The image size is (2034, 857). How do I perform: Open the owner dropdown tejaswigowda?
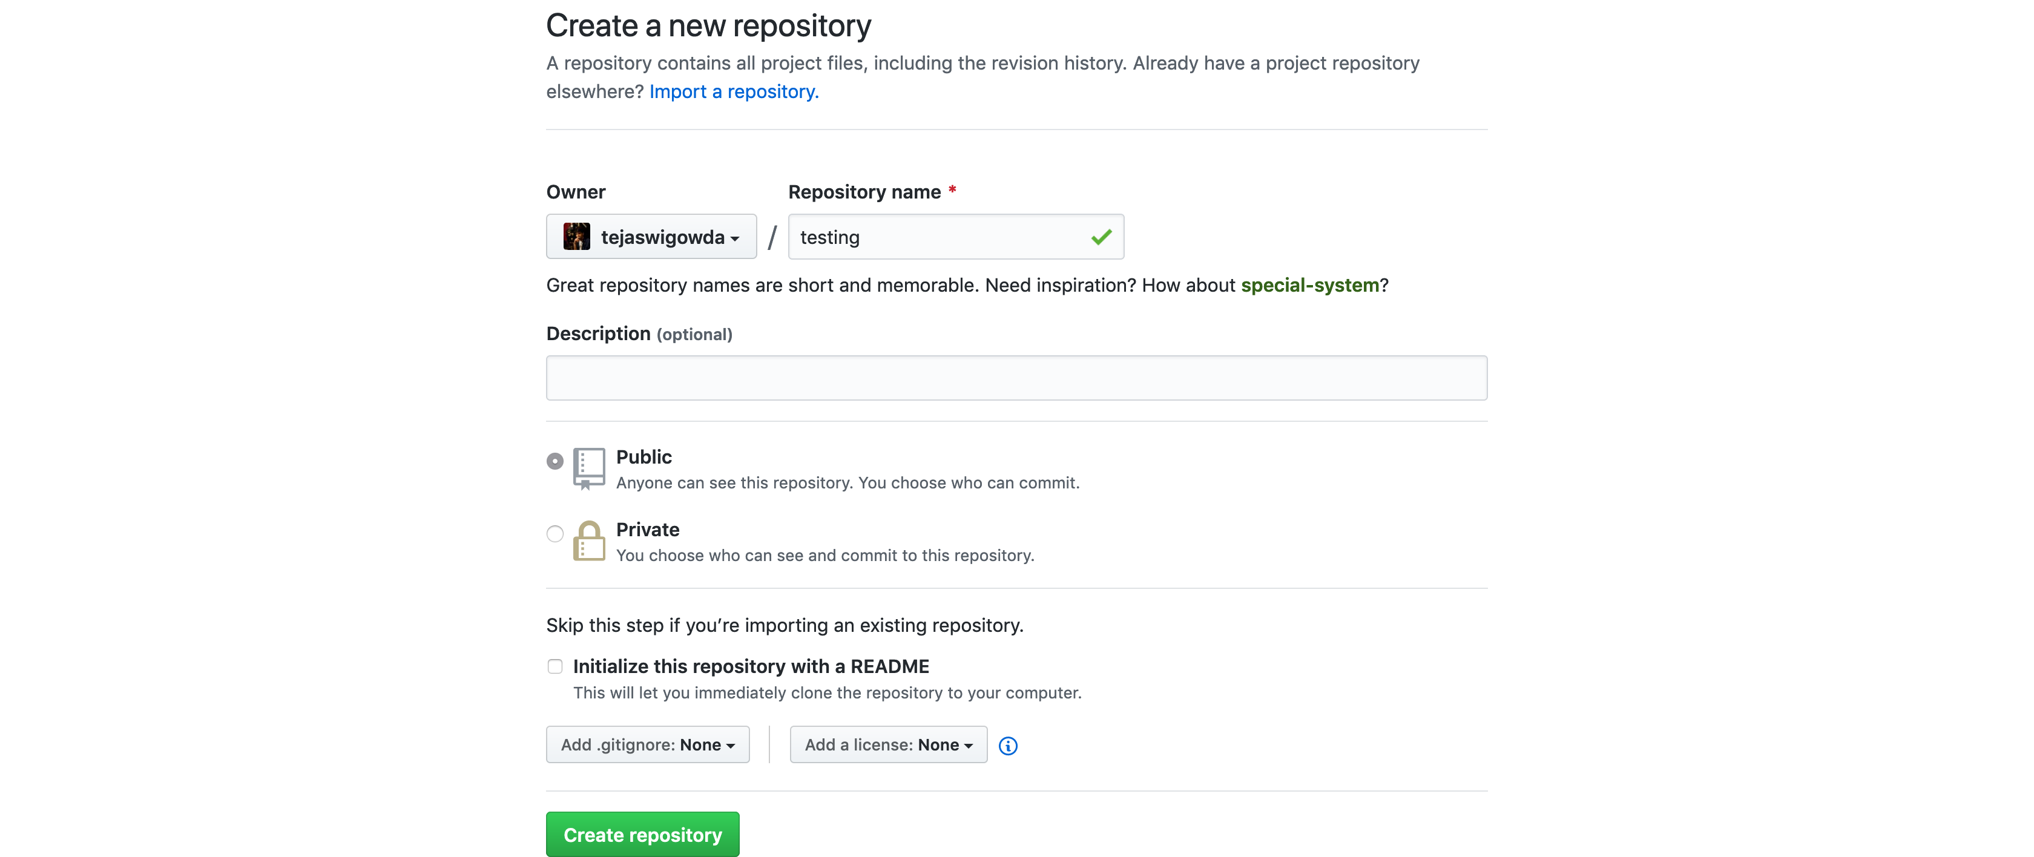651,237
